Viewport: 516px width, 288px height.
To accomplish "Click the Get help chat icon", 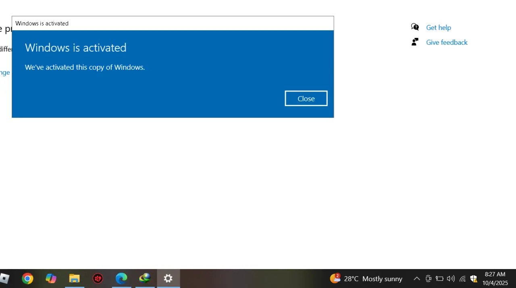I will point(415,27).
